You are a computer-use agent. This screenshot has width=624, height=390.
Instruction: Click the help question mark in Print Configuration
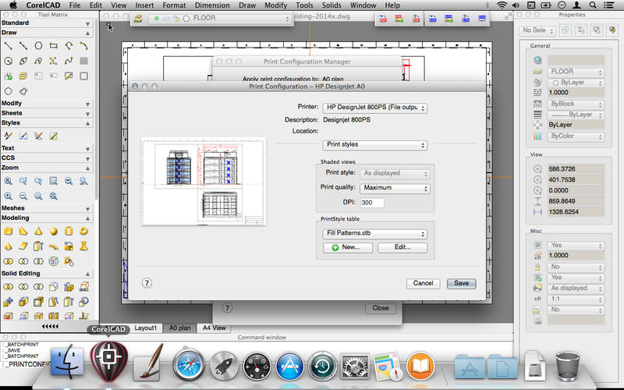pos(146,283)
